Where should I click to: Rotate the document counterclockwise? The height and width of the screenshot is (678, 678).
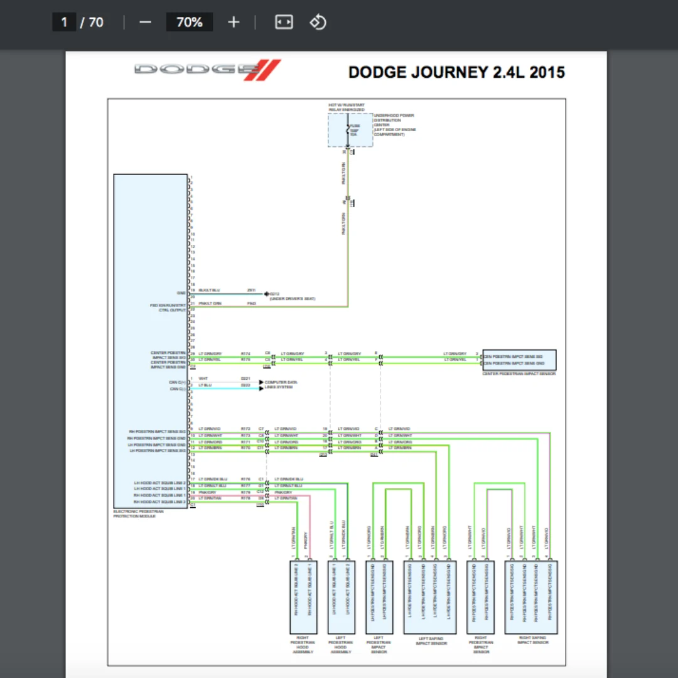pyautogui.click(x=318, y=22)
